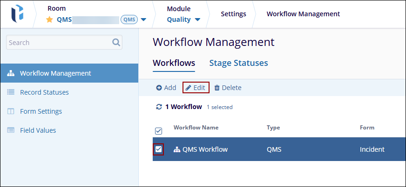Click the Form Settings layout icon

pyautogui.click(x=11, y=111)
